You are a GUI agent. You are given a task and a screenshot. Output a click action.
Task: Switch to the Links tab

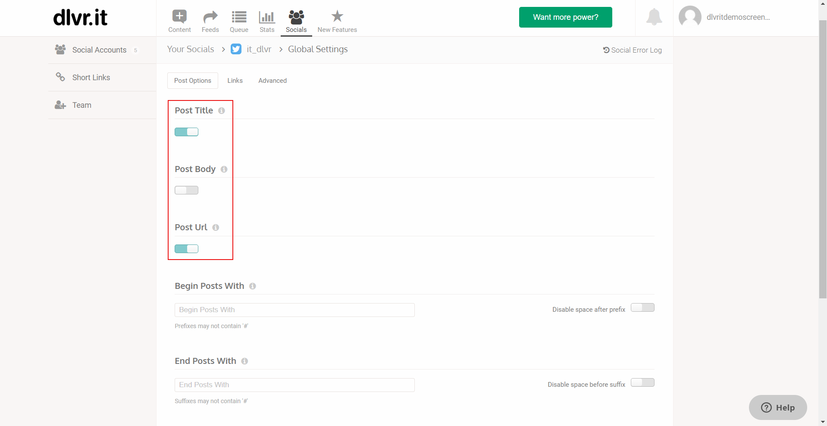coord(235,81)
